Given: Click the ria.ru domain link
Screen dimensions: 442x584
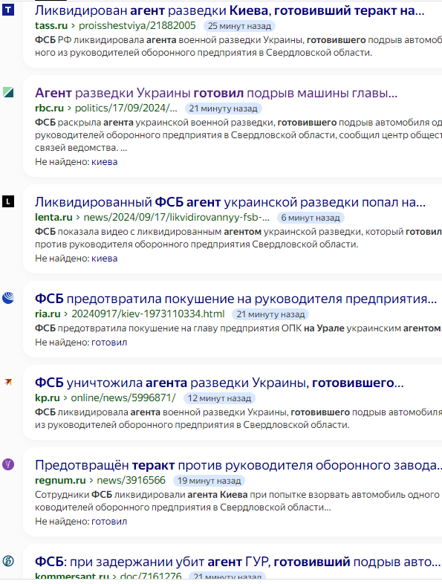Looking at the screenshot, I should (x=48, y=314).
